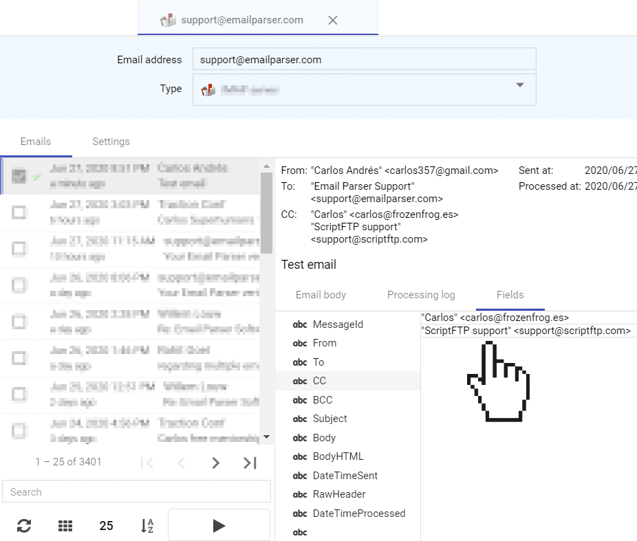Click the abc icon next to Body
Image resolution: width=637 pixels, height=541 pixels.
(300, 438)
